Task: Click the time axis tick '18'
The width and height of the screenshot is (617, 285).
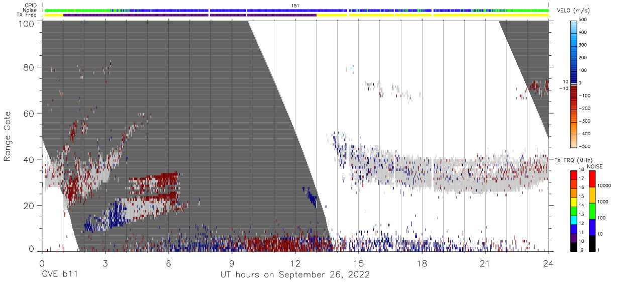Action: click(x=422, y=263)
